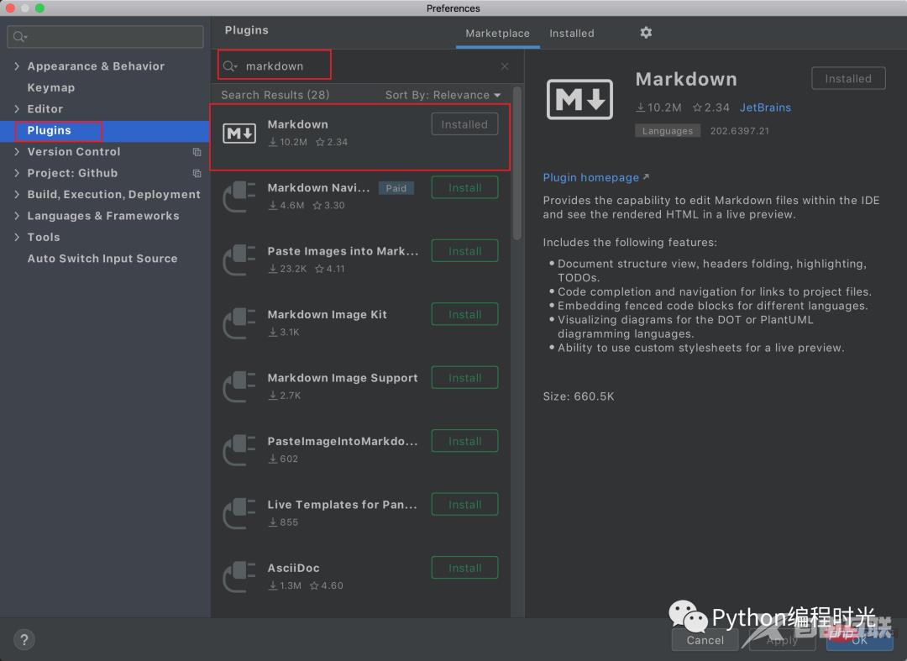Click the help question mark icon
Viewport: 907px width, 661px height.
(24, 639)
